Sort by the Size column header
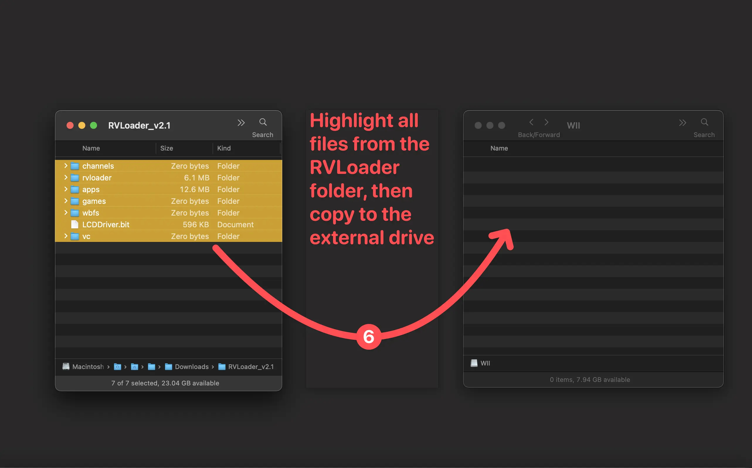This screenshot has height=468, width=752. (167, 148)
